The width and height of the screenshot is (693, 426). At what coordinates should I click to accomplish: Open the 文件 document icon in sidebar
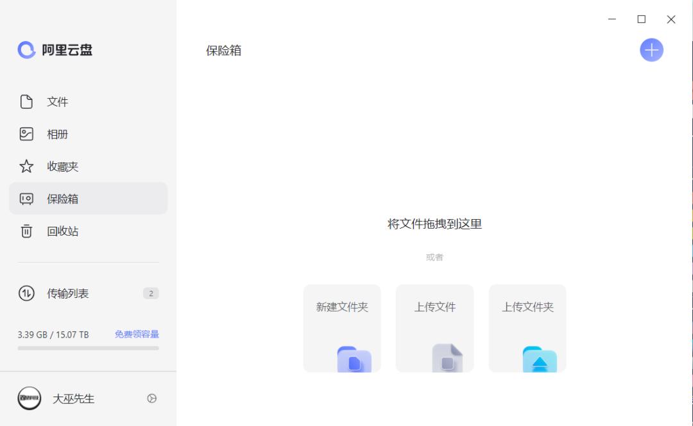click(26, 101)
